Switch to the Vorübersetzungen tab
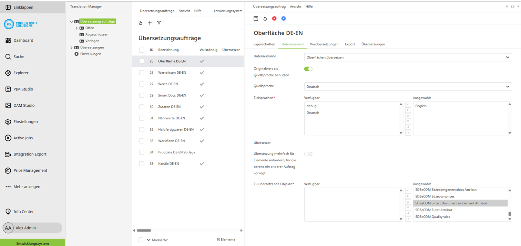Image resolution: width=521 pixels, height=246 pixels. pos(324,44)
